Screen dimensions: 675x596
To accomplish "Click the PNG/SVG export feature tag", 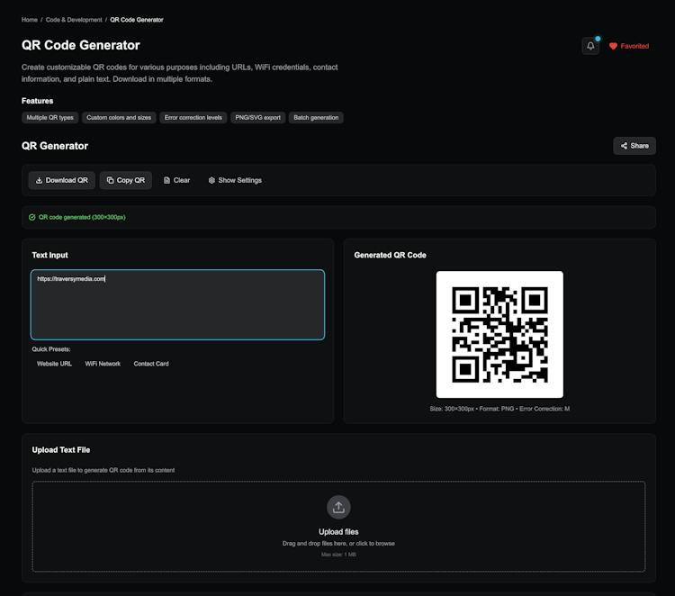I will 258,118.
